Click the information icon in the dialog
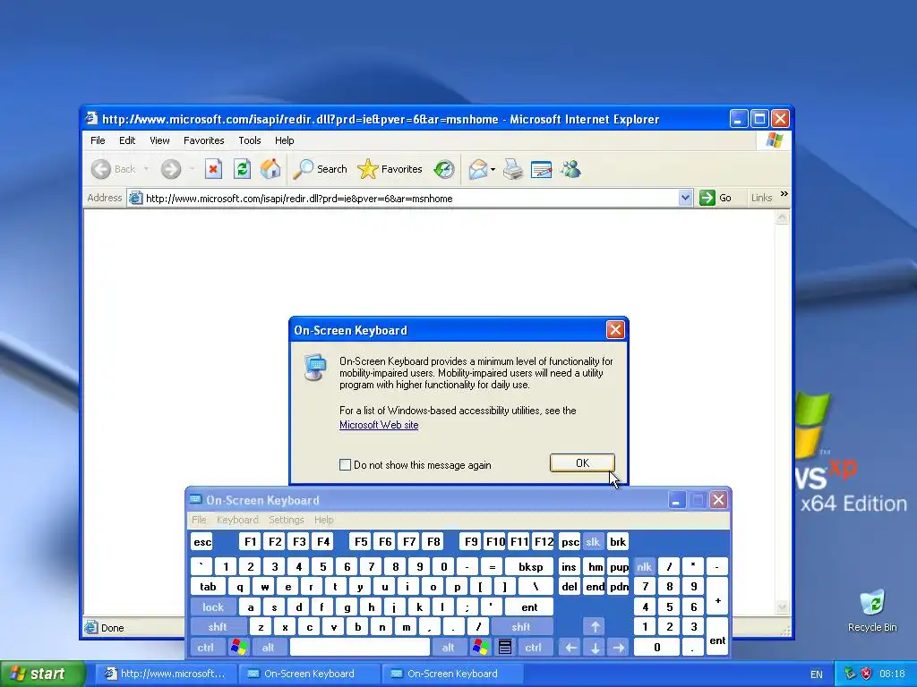The image size is (917, 687). tap(315, 368)
